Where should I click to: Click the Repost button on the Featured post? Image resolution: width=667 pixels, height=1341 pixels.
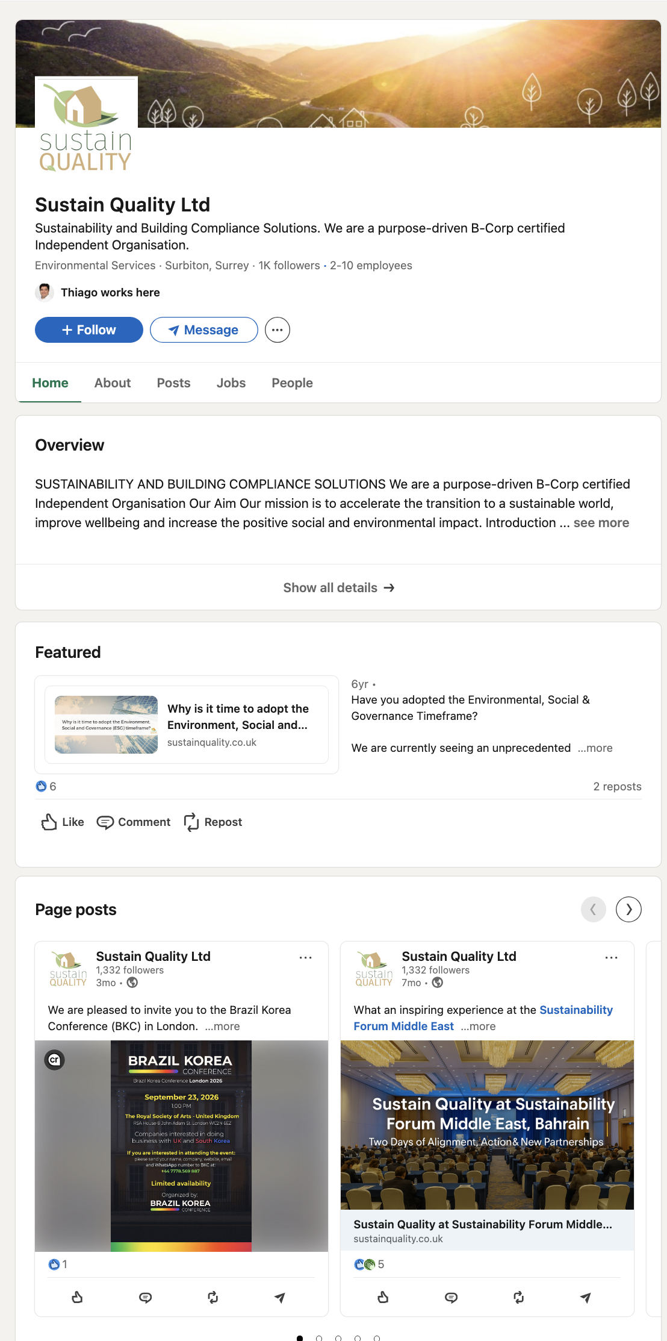[213, 822]
